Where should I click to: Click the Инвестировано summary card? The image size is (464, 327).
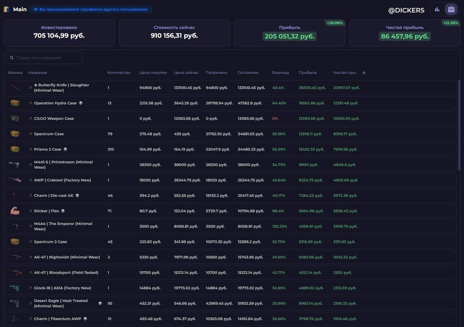[x=59, y=33]
